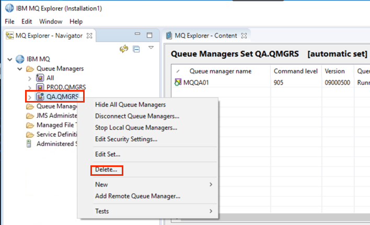370x225 pixels.
Task: Click the refresh icon in Navigator toolbar
Action: coord(124,49)
